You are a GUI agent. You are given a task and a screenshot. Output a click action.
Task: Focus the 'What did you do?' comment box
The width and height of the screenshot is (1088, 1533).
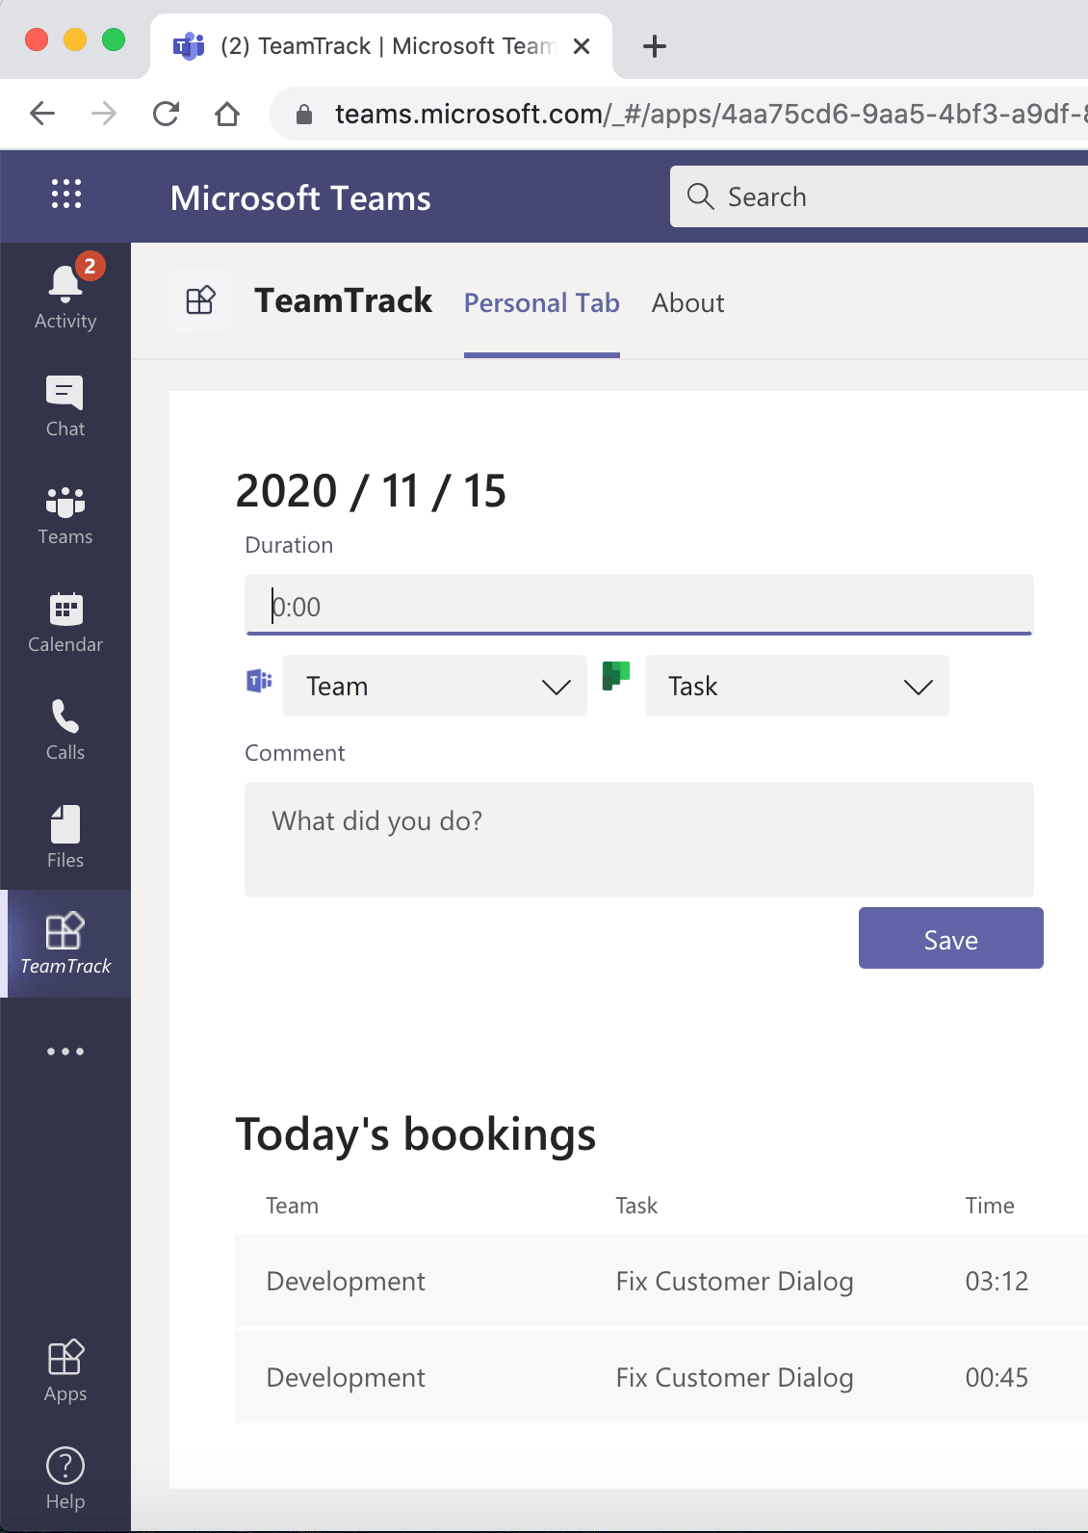point(638,839)
